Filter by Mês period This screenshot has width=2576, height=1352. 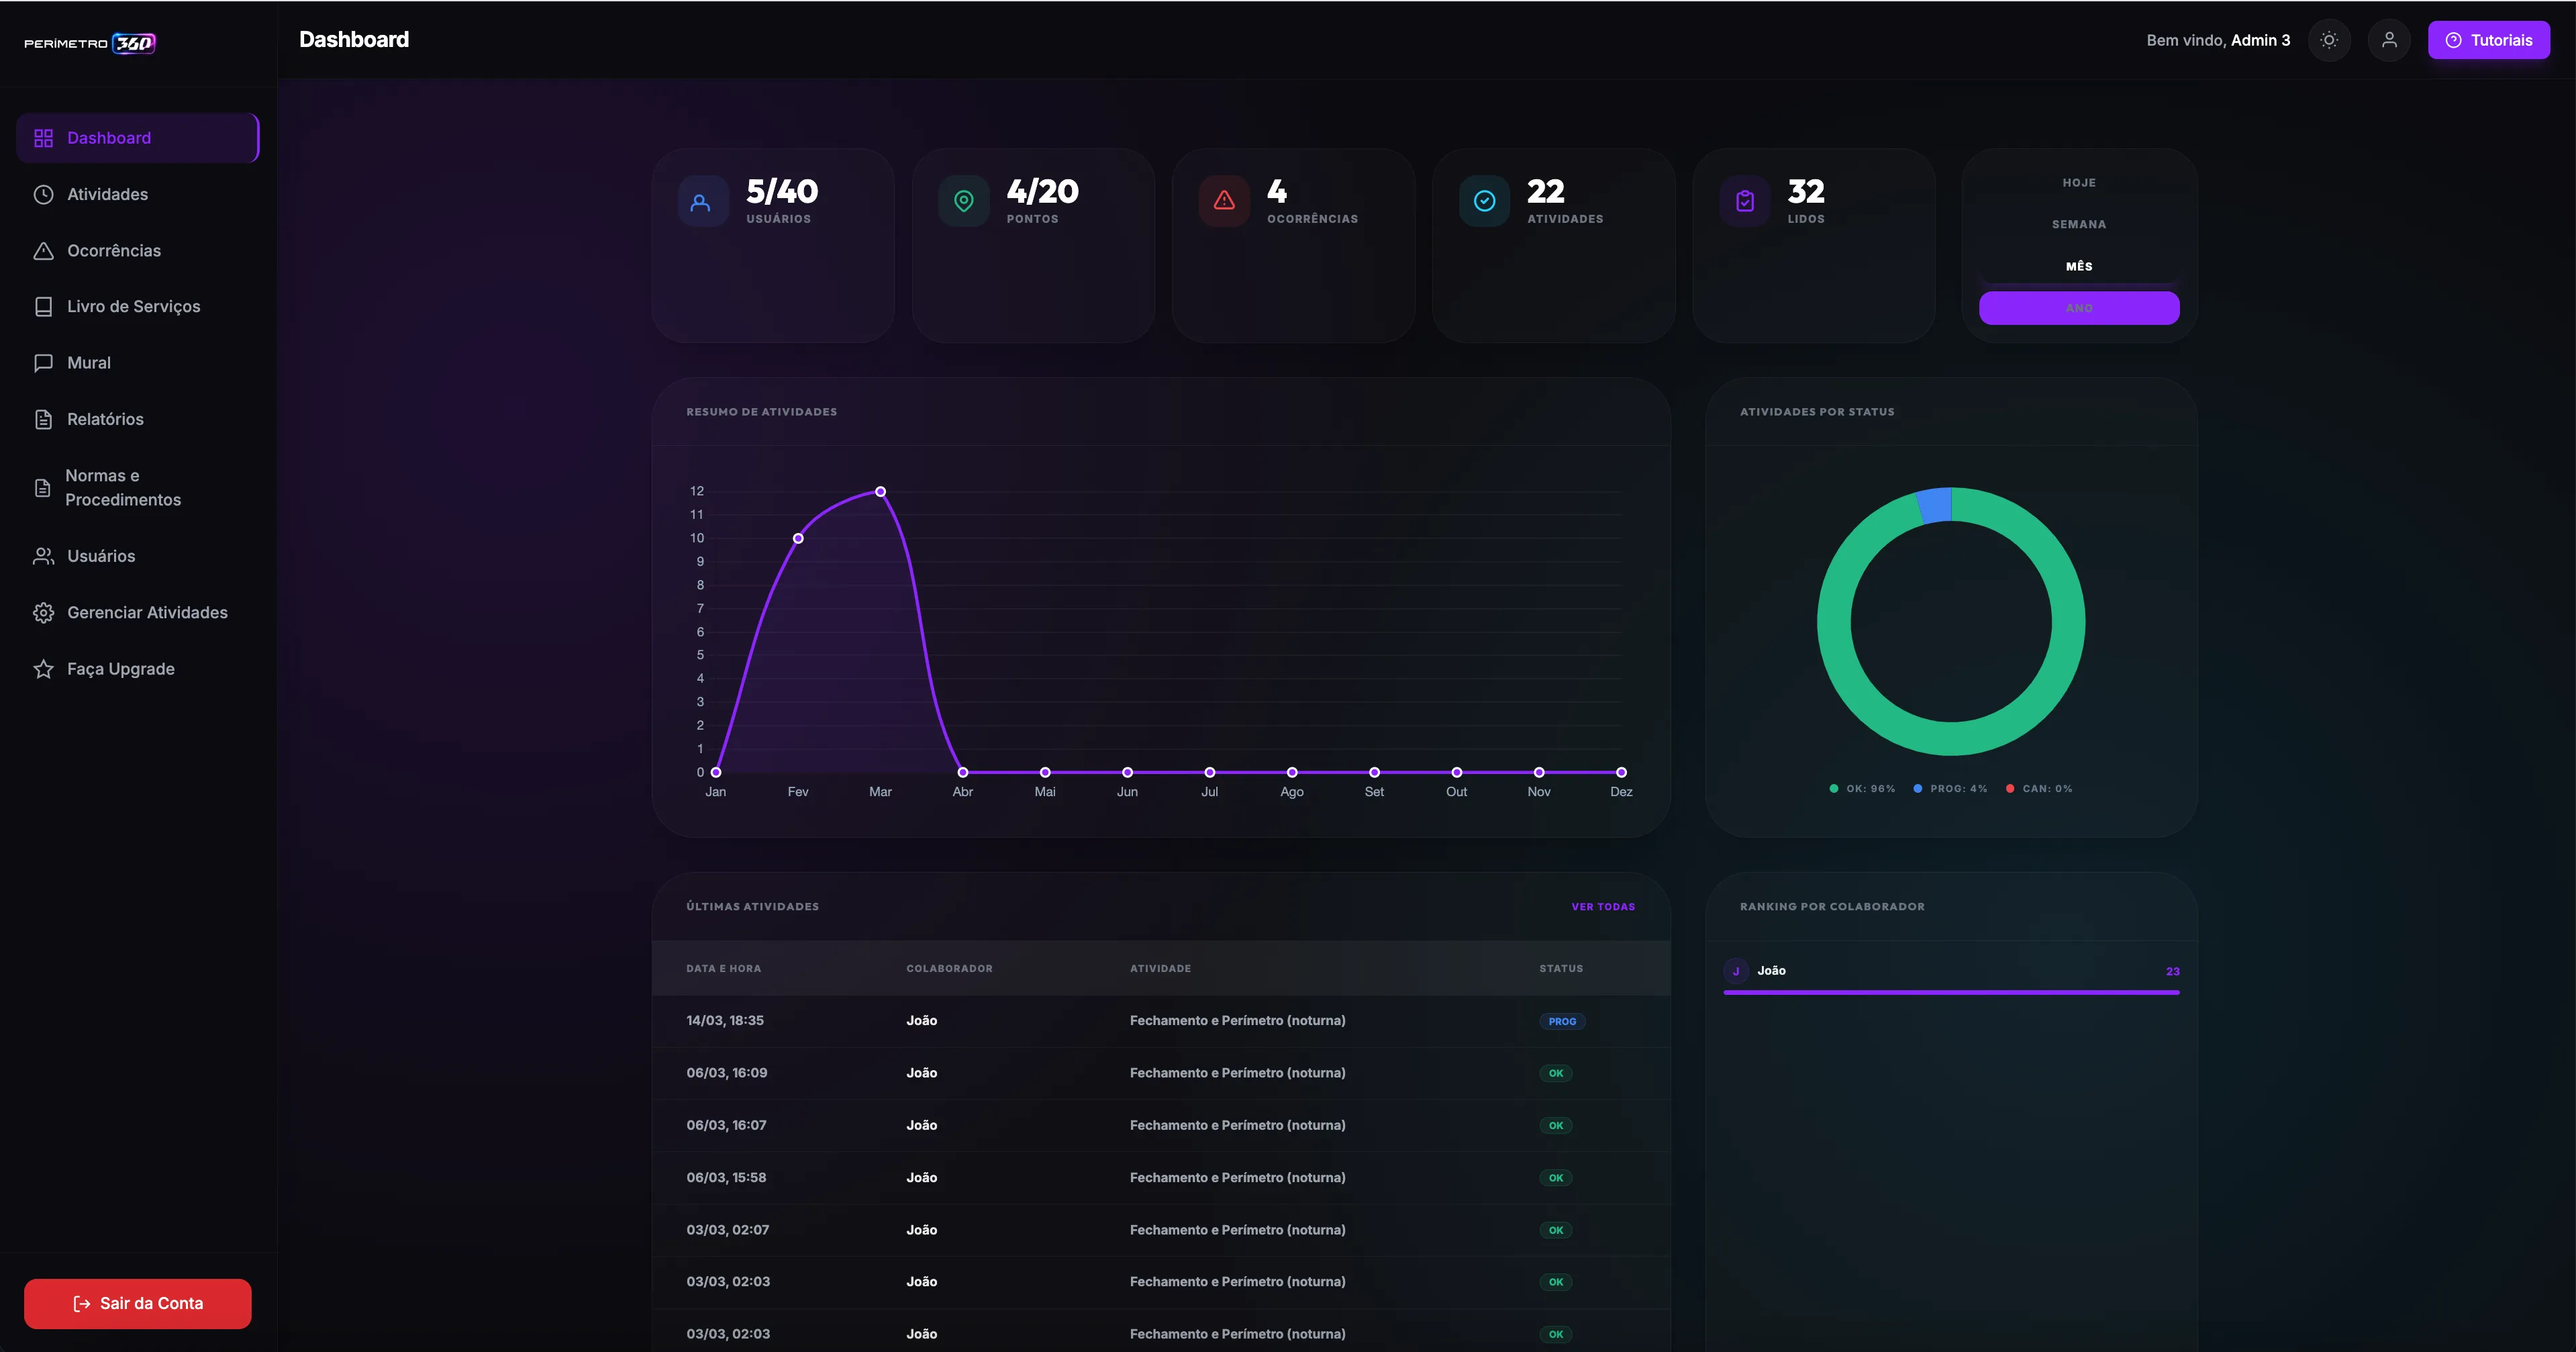(2079, 267)
